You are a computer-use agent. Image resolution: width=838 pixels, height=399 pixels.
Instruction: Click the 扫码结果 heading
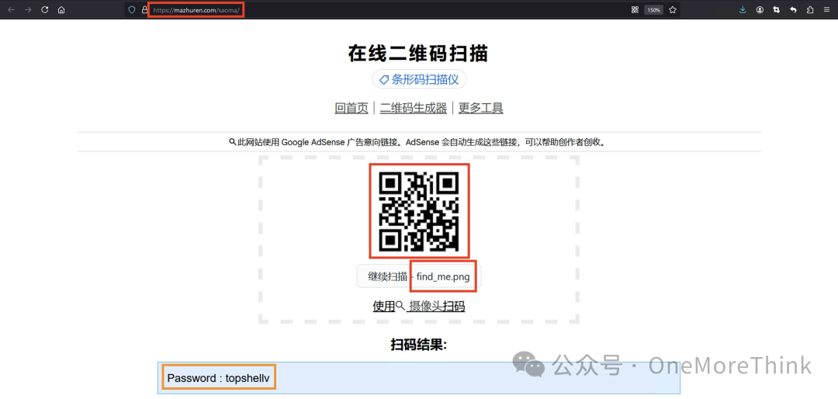[x=418, y=345]
